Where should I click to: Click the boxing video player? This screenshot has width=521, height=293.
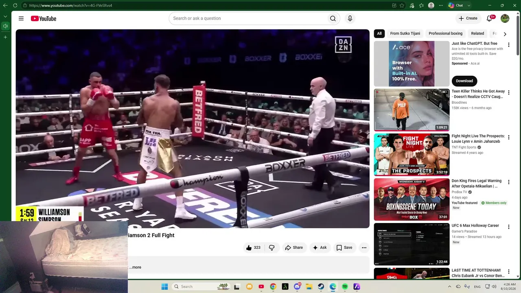tap(193, 128)
